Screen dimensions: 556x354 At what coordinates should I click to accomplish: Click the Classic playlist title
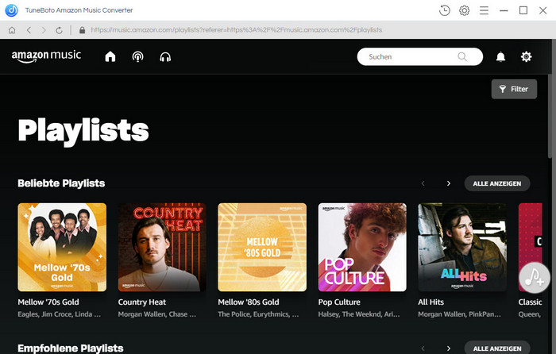530,302
